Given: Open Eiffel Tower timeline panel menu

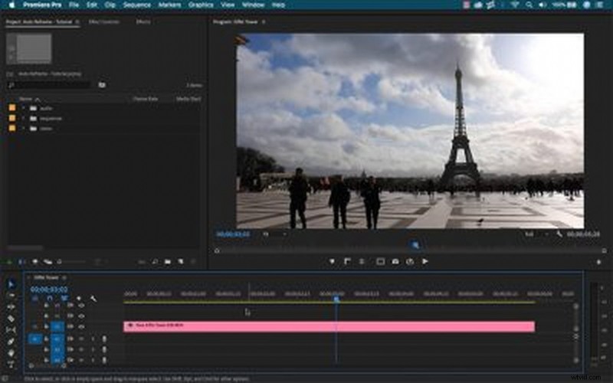Looking at the screenshot, I should [x=64, y=277].
